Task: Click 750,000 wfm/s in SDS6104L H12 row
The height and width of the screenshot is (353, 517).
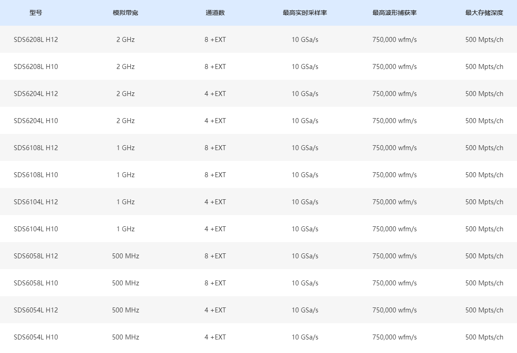Action: (394, 202)
